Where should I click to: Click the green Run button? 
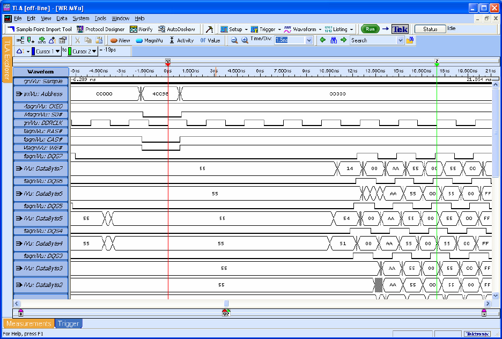click(x=370, y=29)
